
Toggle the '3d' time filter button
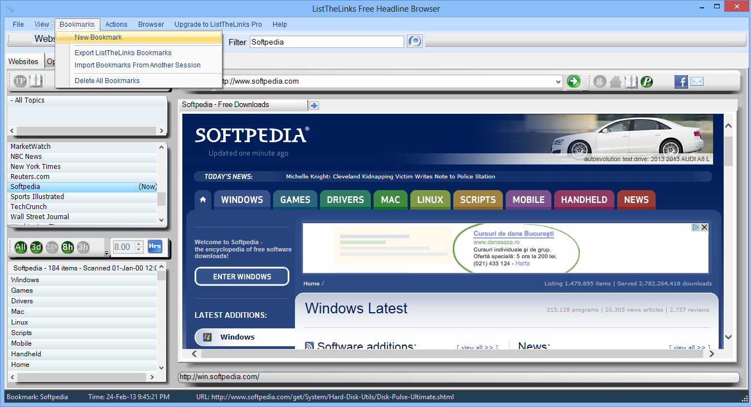click(36, 247)
